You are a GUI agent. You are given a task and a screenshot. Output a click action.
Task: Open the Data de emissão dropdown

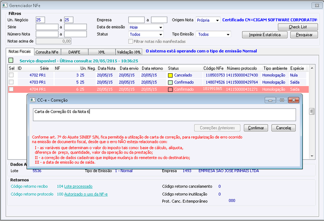160,27
